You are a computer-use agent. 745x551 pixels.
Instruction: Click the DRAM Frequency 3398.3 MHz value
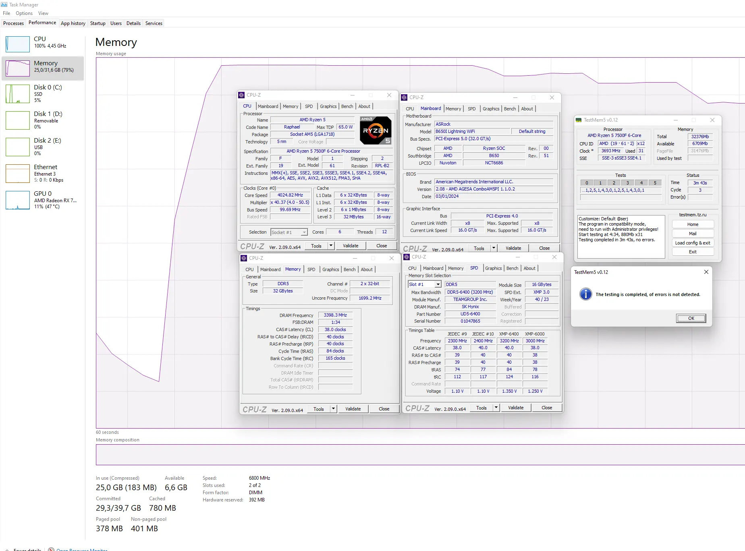335,315
